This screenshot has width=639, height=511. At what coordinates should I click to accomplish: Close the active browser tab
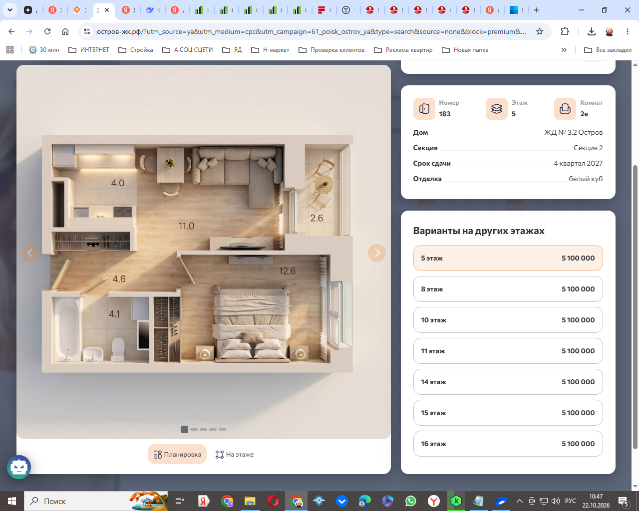pos(107,10)
